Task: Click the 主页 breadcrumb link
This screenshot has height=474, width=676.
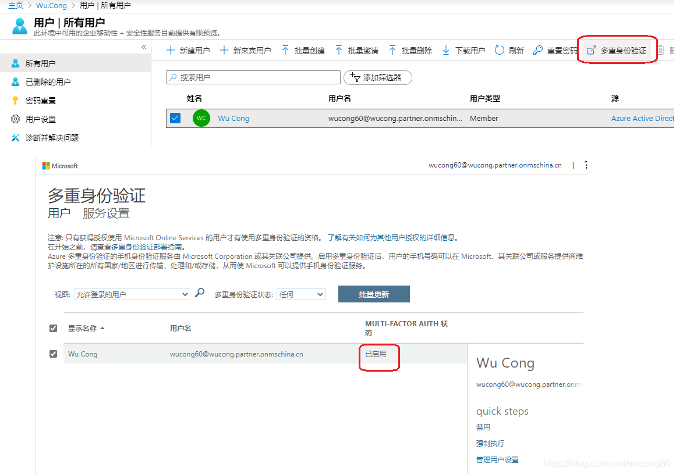Action: coord(16,5)
